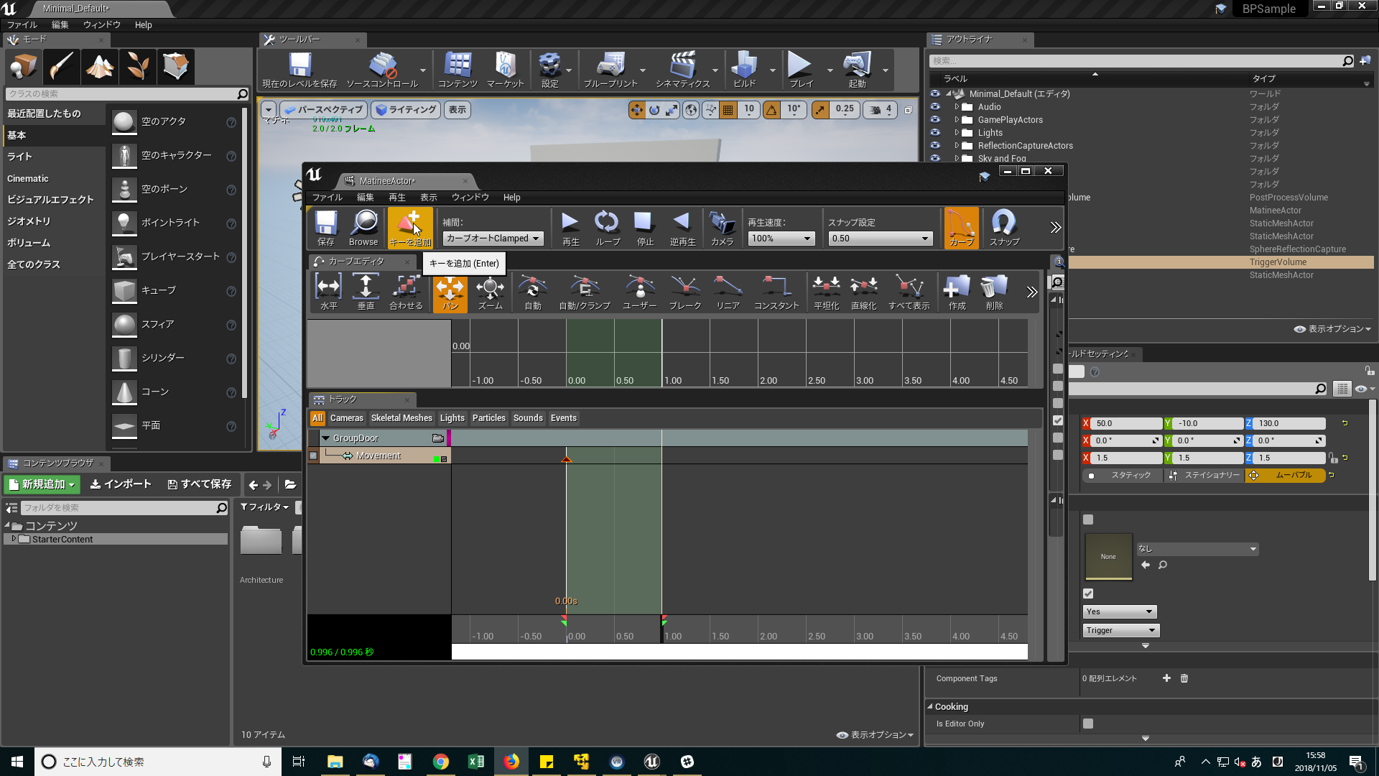
Task: Toggle the Movement track enable checkbox
Action: [313, 456]
